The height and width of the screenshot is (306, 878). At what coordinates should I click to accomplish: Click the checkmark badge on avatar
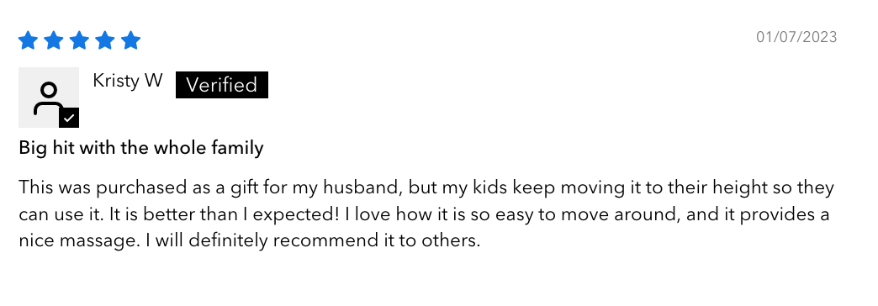coord(69,118)
